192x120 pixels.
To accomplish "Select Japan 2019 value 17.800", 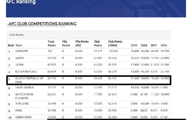I will 135,65.
